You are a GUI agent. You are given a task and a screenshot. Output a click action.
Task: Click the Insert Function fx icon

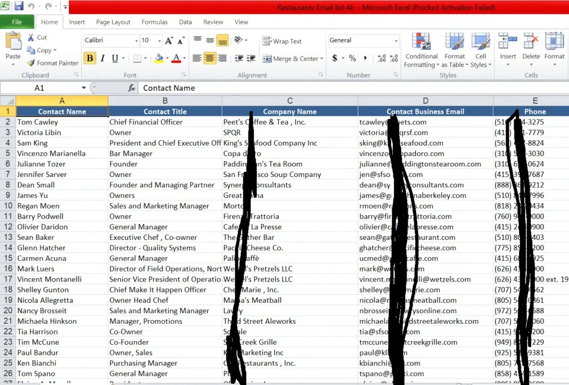(132, 88)
